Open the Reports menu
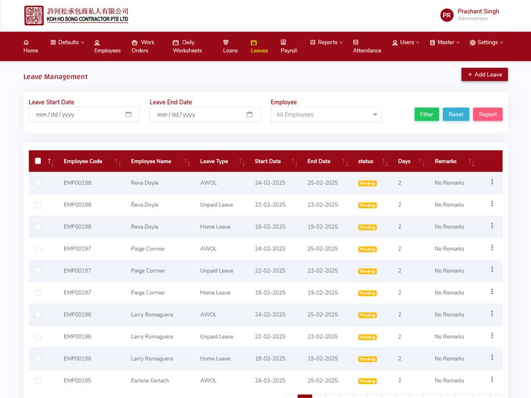The height and width of the screenshot is (398, 531). tap(326, 43)
